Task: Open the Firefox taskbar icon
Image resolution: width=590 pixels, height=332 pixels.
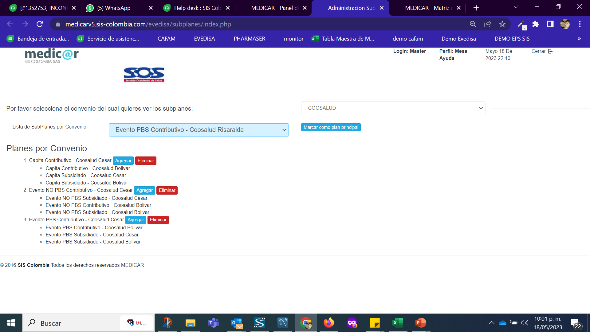Action: tap(328, 323)
